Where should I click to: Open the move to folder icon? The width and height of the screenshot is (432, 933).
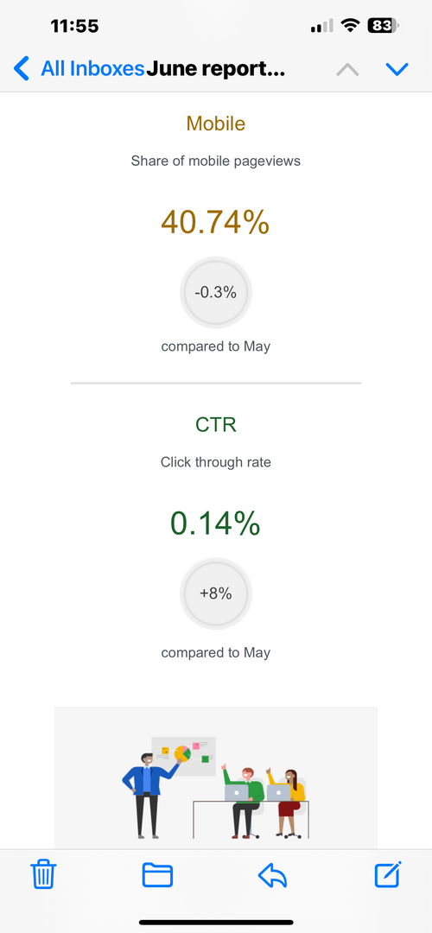(x=158, y=875)
